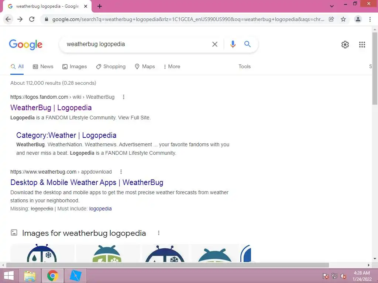Click scroll down arrow on vertical scrollbar

[x=375, y=259]
